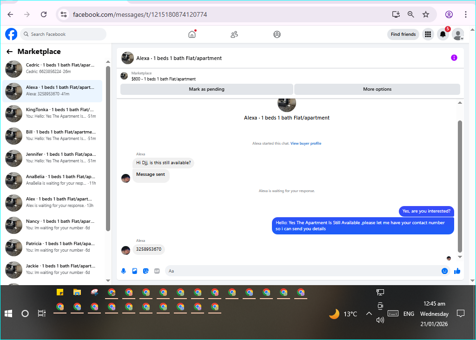476x340 pixels.
Task: Open Jennifer's conversation in the list
Action: click(53, 158)
